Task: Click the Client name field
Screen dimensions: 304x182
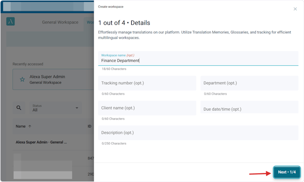Action: 147,108
